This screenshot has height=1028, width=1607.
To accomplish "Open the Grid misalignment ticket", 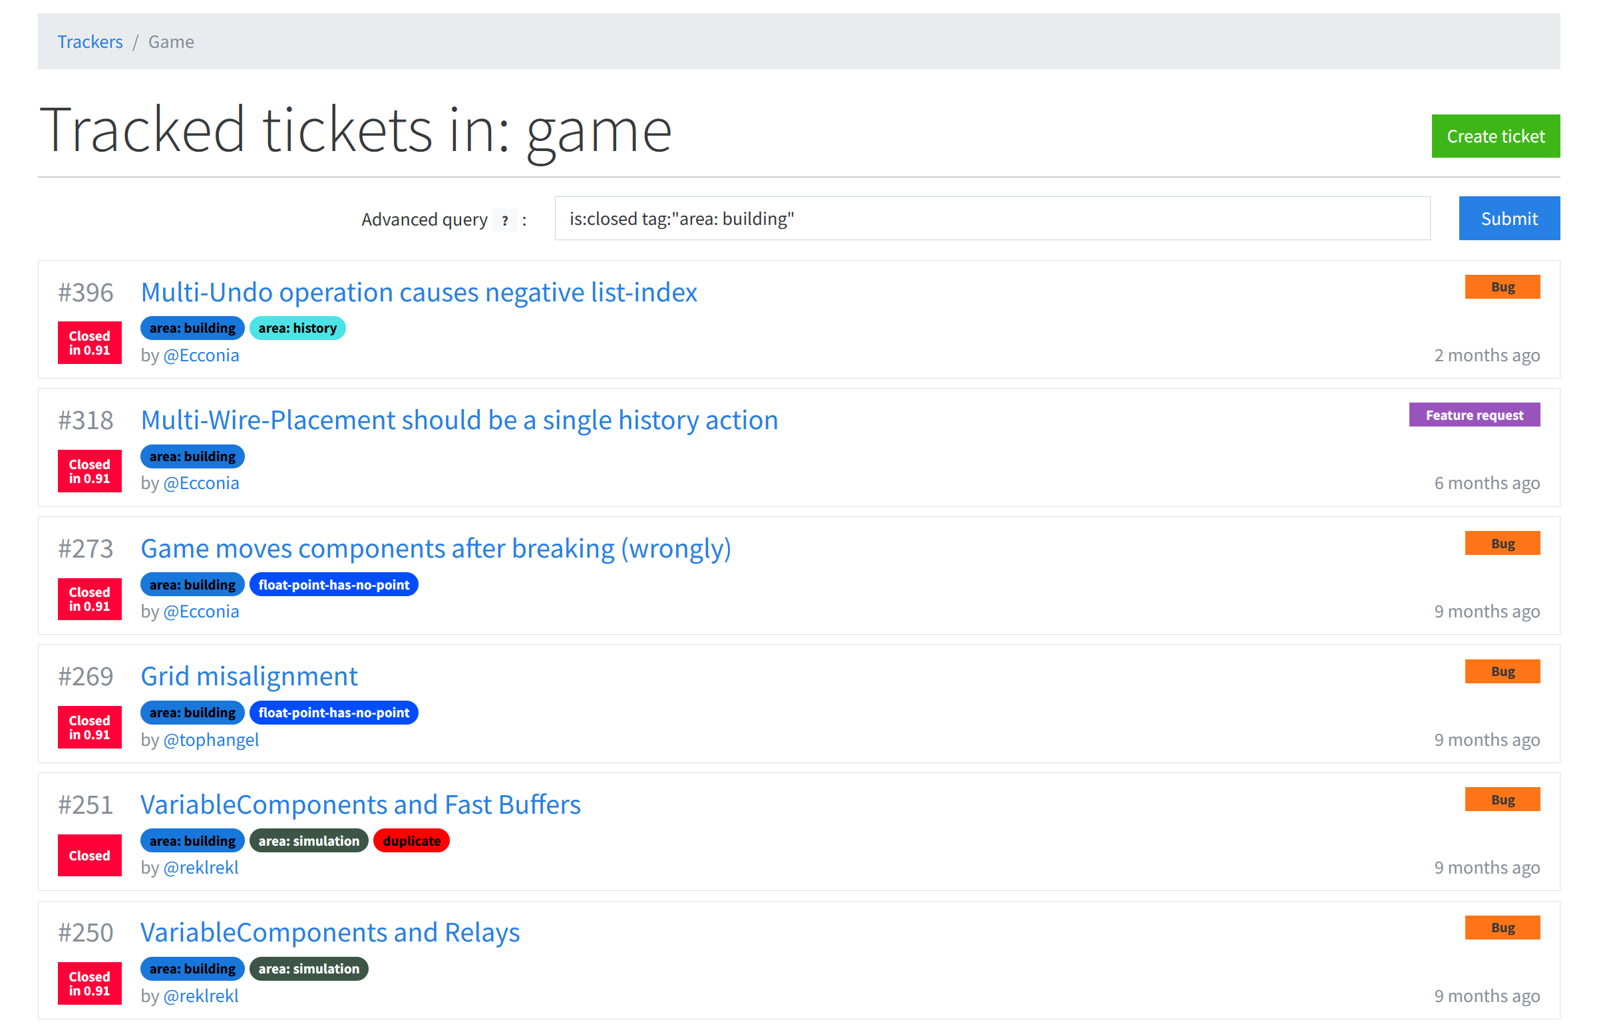I will (249, 676).
